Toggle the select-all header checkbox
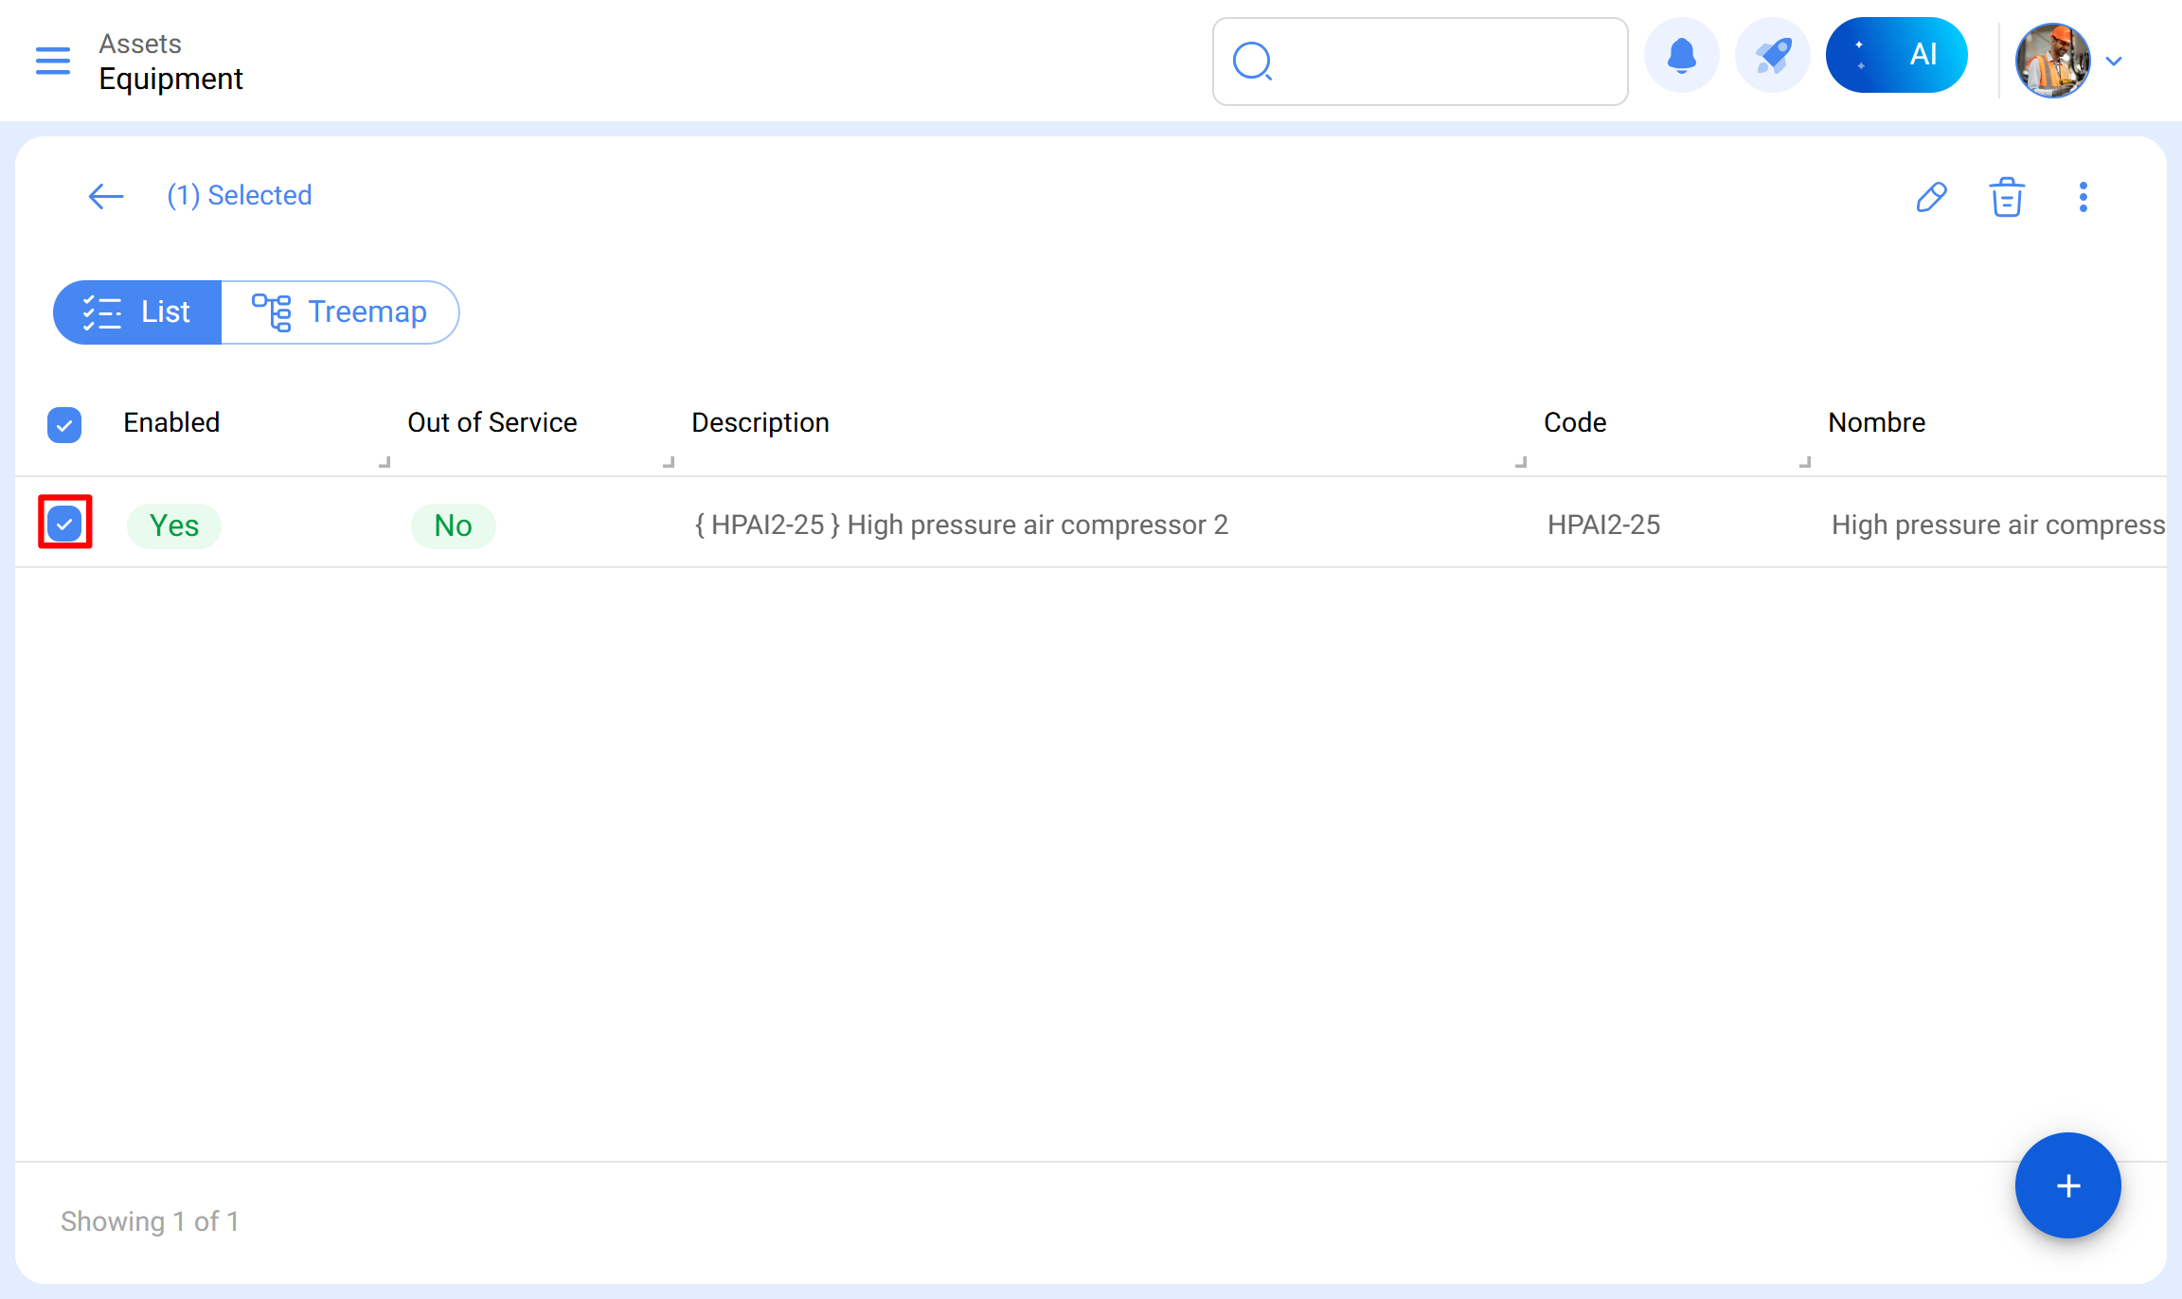Image resolution: width=2182 pixels, height=1299 pixels. pos(64,425)
